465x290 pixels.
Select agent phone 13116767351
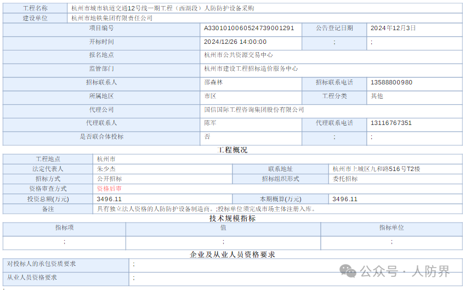[391, 123]
